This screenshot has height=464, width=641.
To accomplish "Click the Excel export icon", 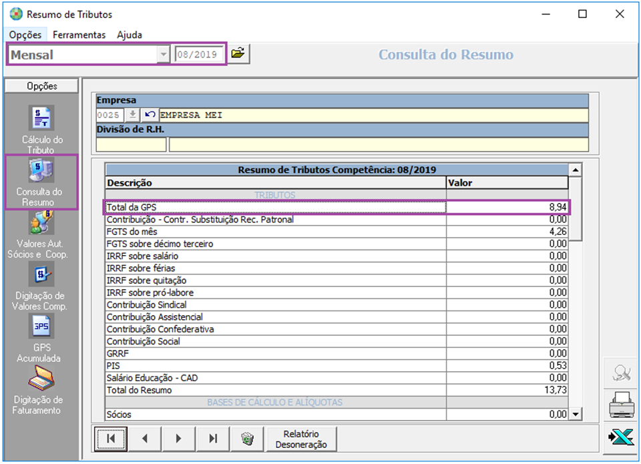I will [x=622, y=437].
